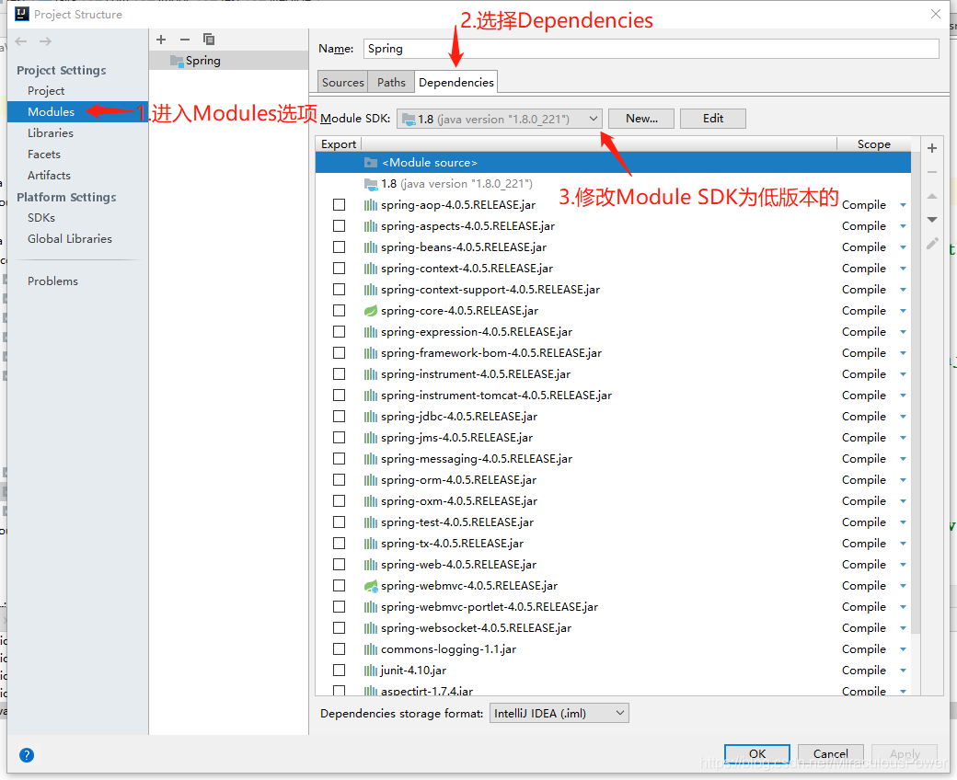Open scope dropdown for spring-tx jar
Image resolution: width=957 pixels, height=780 pixels.
pyautogui.click(x=903, y=544)
